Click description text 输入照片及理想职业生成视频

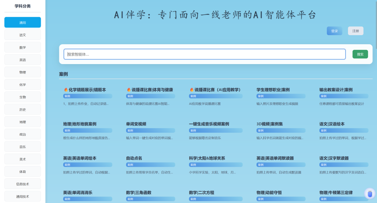(277, 104)
